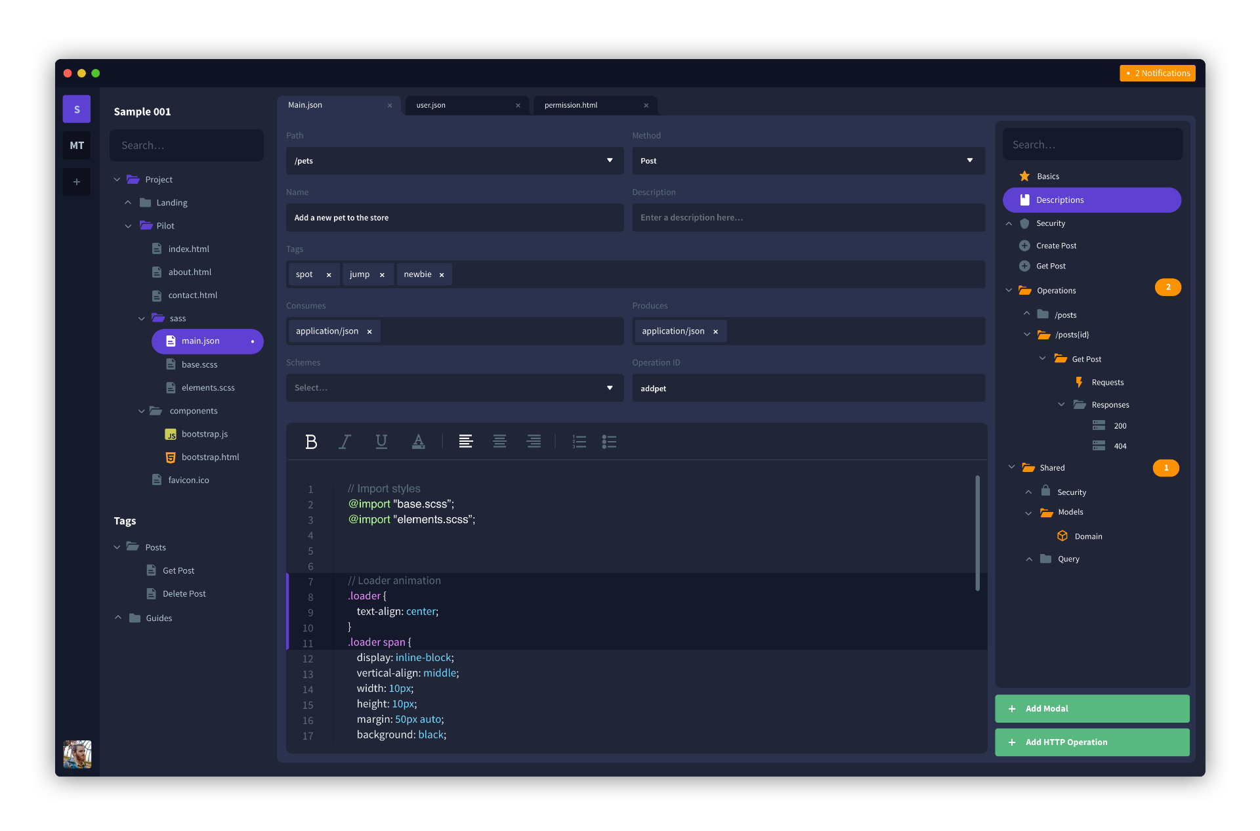This screenshot has width=1260, height=831.
Task: Apply underline formatting
Action: 381,442
